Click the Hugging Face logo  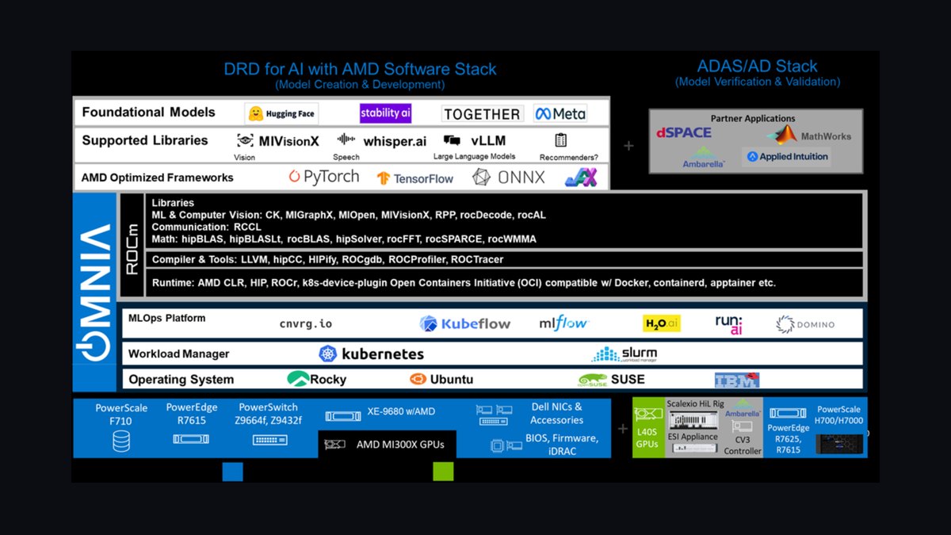(281, 113)
